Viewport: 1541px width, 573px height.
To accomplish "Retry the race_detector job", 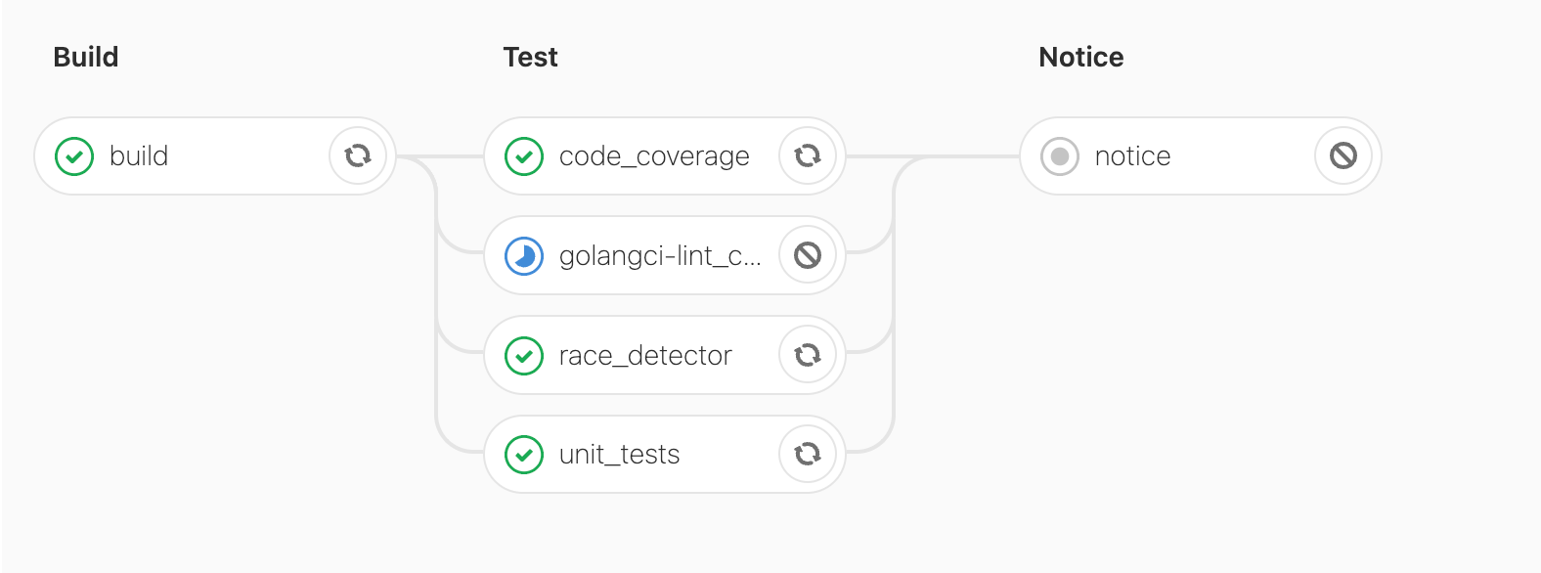I will pyautogui.click(x=808, y=355).
